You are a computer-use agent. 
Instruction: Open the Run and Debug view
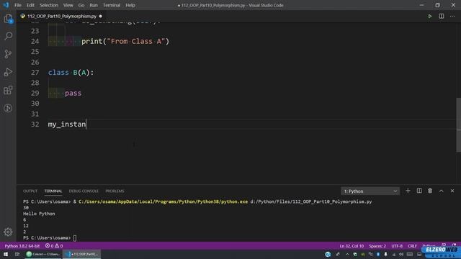8,72
